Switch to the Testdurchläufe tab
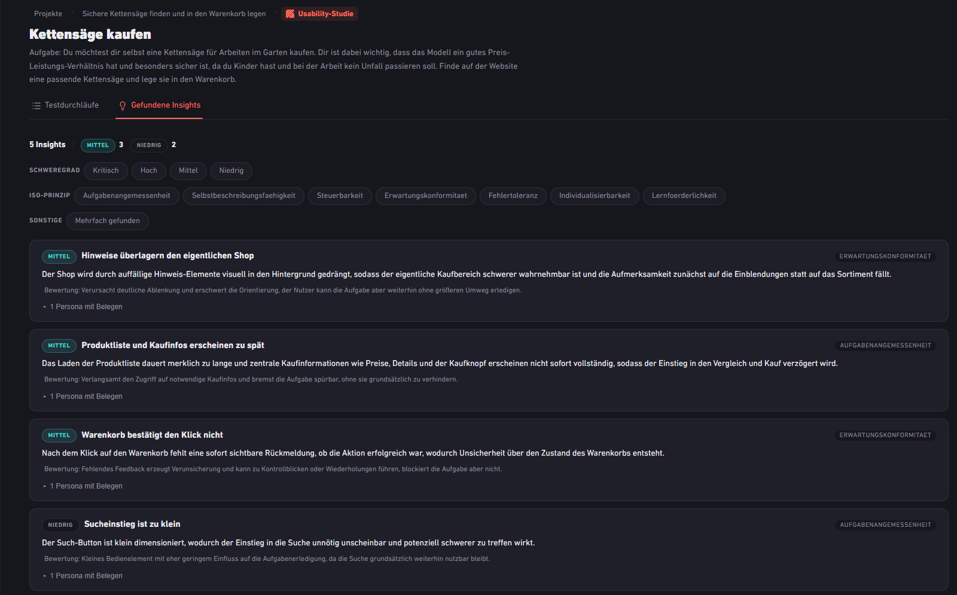This screenshot has width=957, height=595. 66,105
